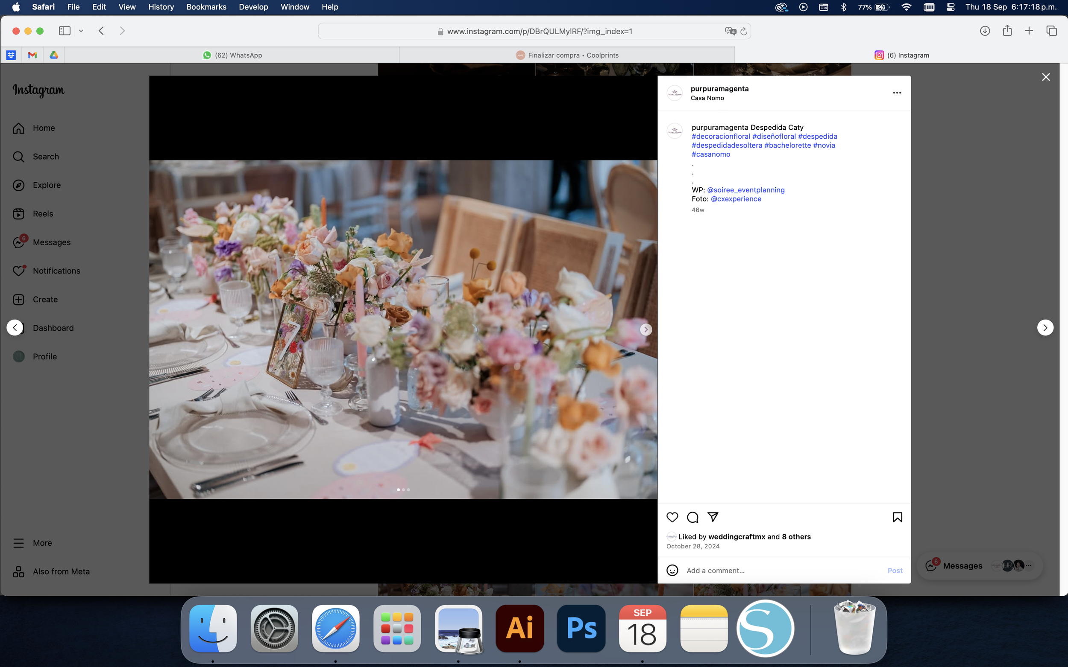Viewport: 1068px width, 667px height.
Task: Toggle Safari sidebar visibility
Action: coord(65,31)
